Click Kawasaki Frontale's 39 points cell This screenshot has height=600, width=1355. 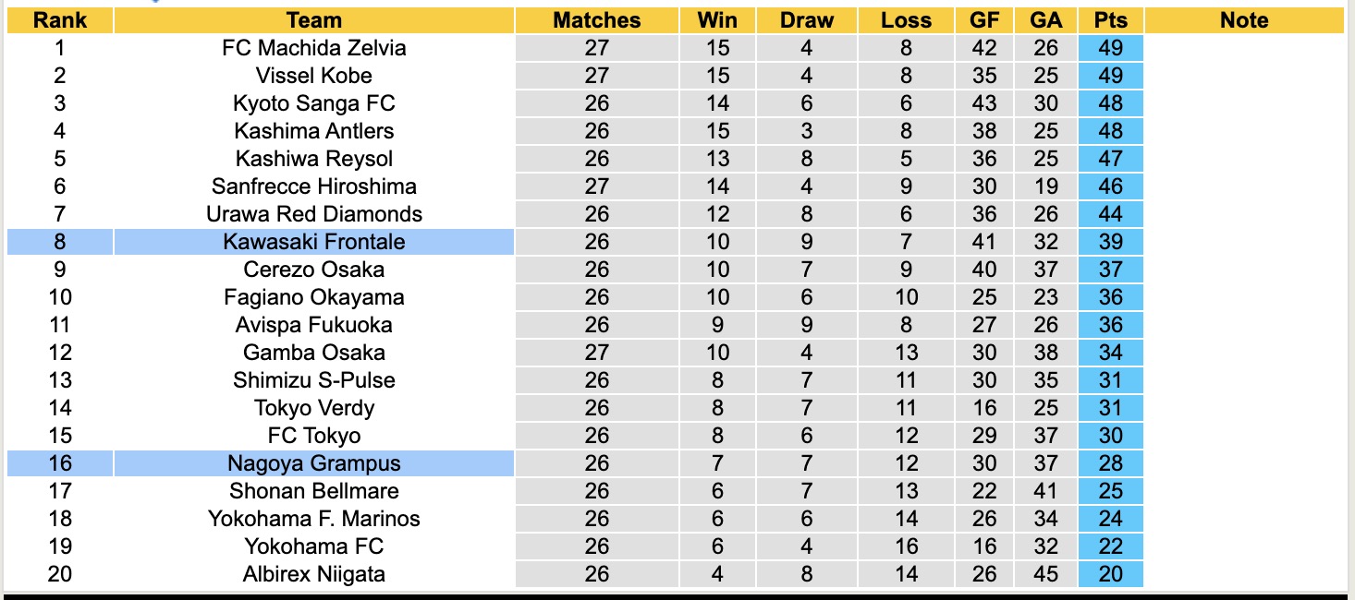[x=1110, y=242]
